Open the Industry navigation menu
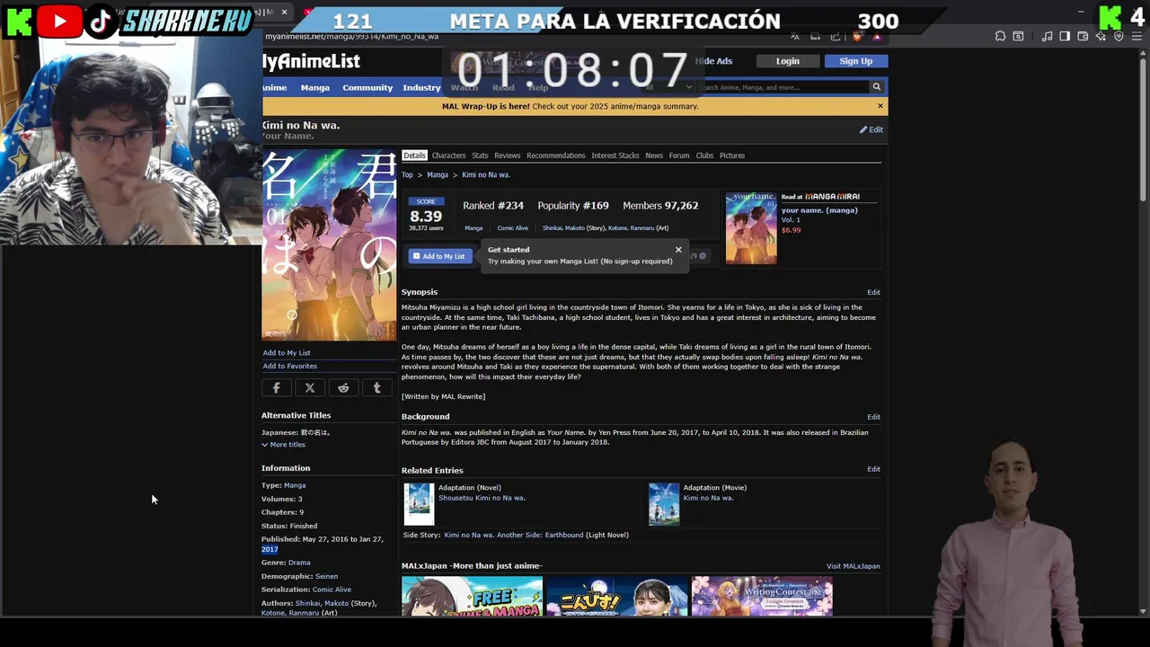This screenshot has height=647, width=1150. (x=421, y=87)
